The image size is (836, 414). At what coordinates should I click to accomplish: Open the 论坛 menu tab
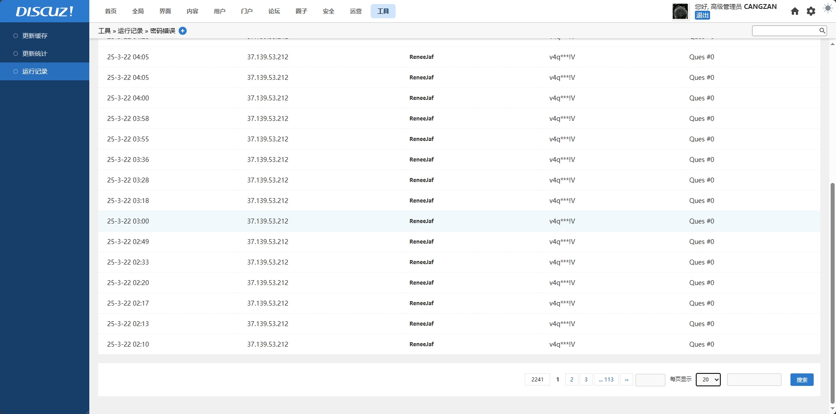274,11
